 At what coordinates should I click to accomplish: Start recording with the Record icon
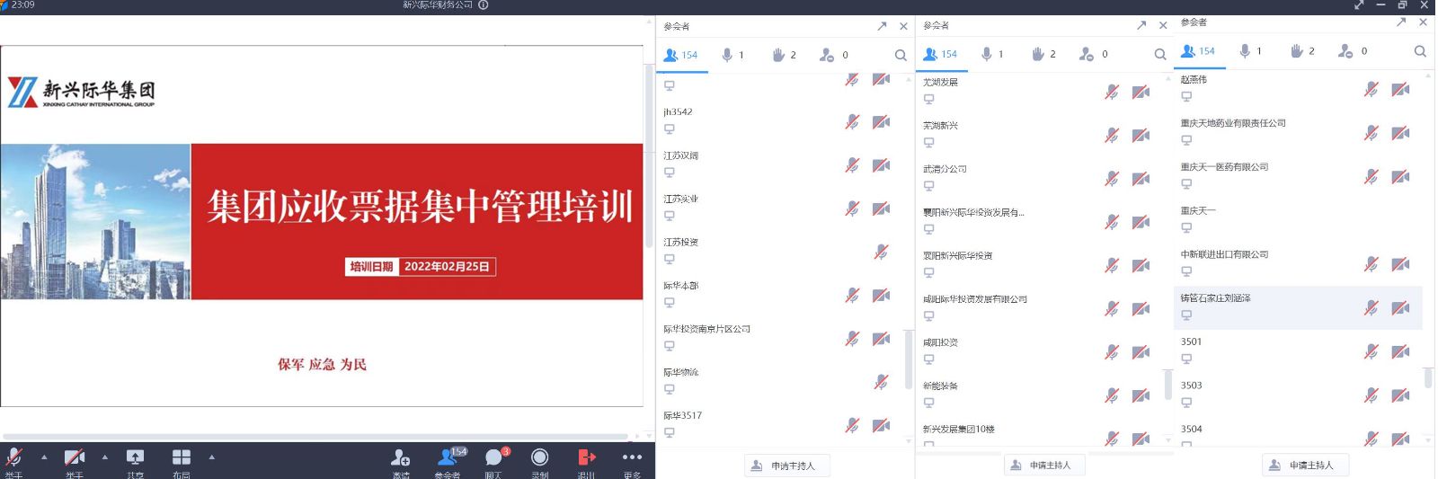pos(539,458)
